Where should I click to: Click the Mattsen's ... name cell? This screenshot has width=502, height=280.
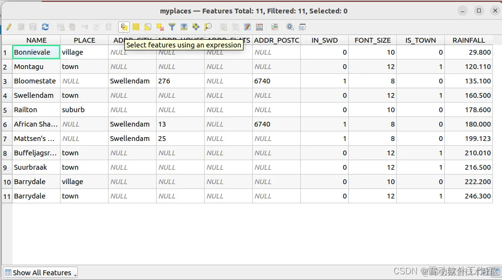36,139
